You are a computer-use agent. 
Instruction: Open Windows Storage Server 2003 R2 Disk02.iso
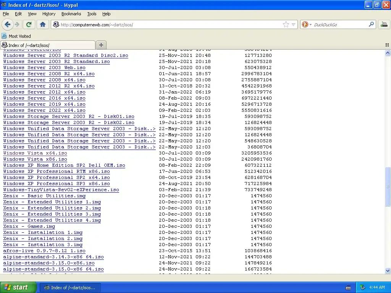69,122
